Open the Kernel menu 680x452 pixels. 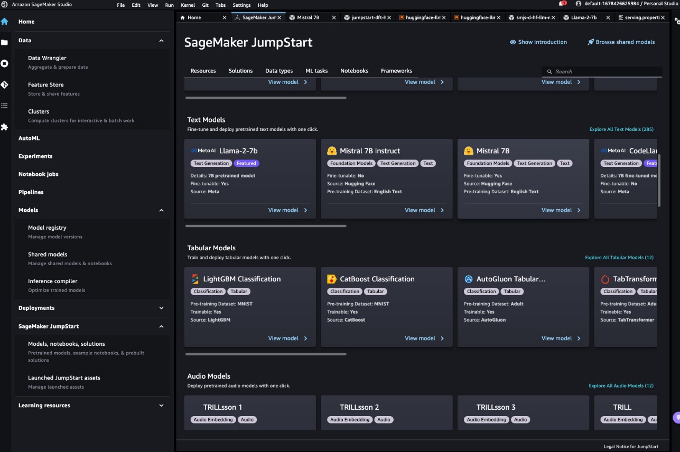click(188, 5)
